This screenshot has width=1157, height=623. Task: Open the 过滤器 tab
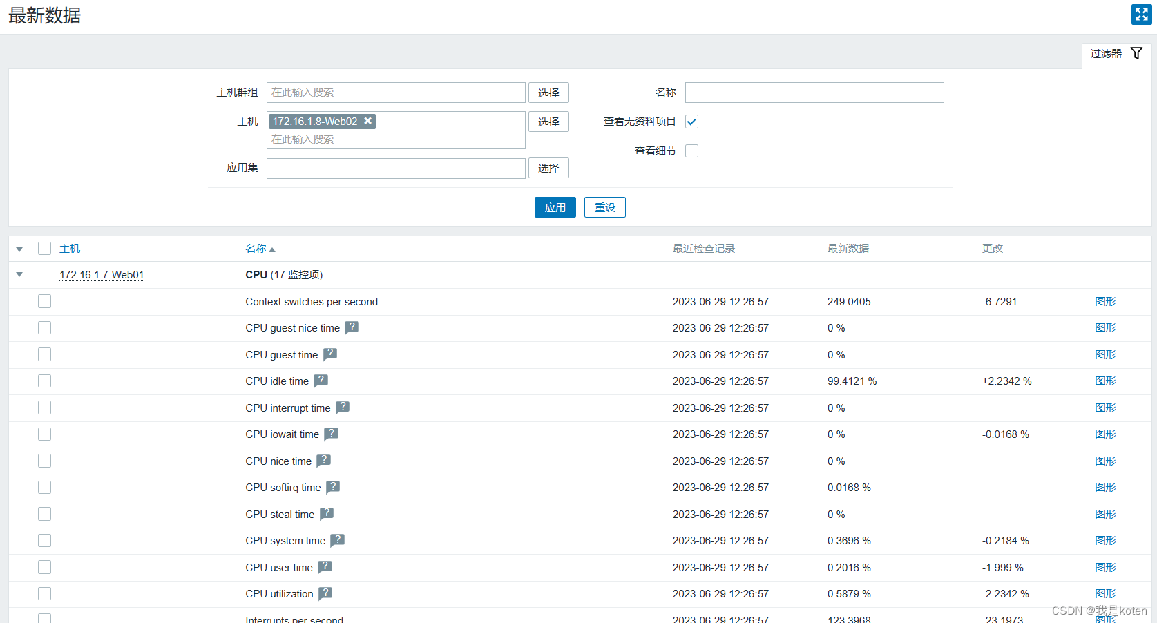[1116, 54]
